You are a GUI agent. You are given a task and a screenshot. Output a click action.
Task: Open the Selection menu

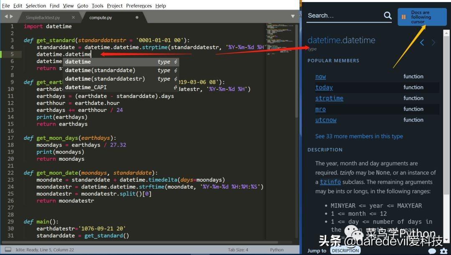(35, 6)
